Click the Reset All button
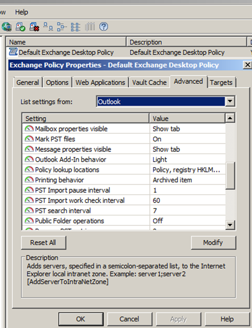 [43, 242]
